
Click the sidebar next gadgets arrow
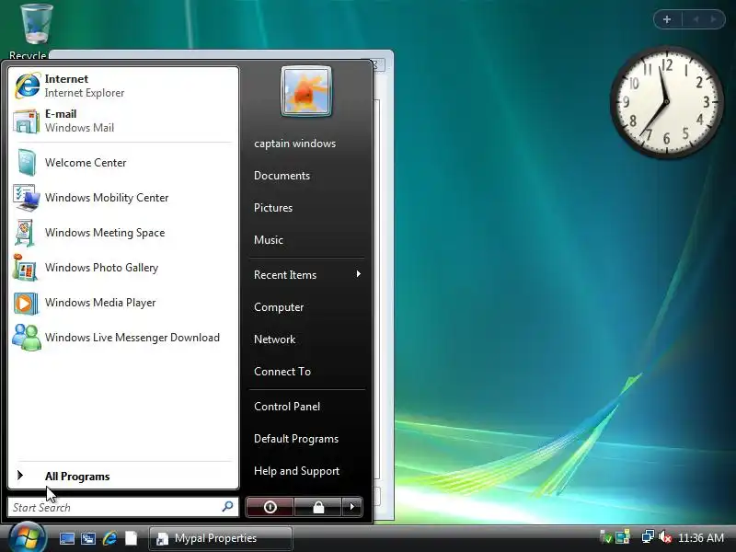[x=714, y=19]
